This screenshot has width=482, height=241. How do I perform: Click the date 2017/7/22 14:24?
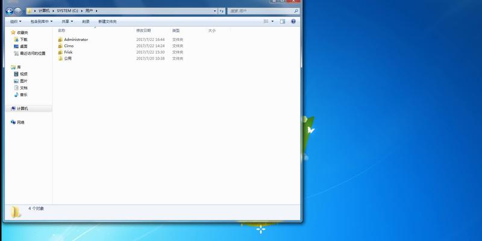coord(150,46)
